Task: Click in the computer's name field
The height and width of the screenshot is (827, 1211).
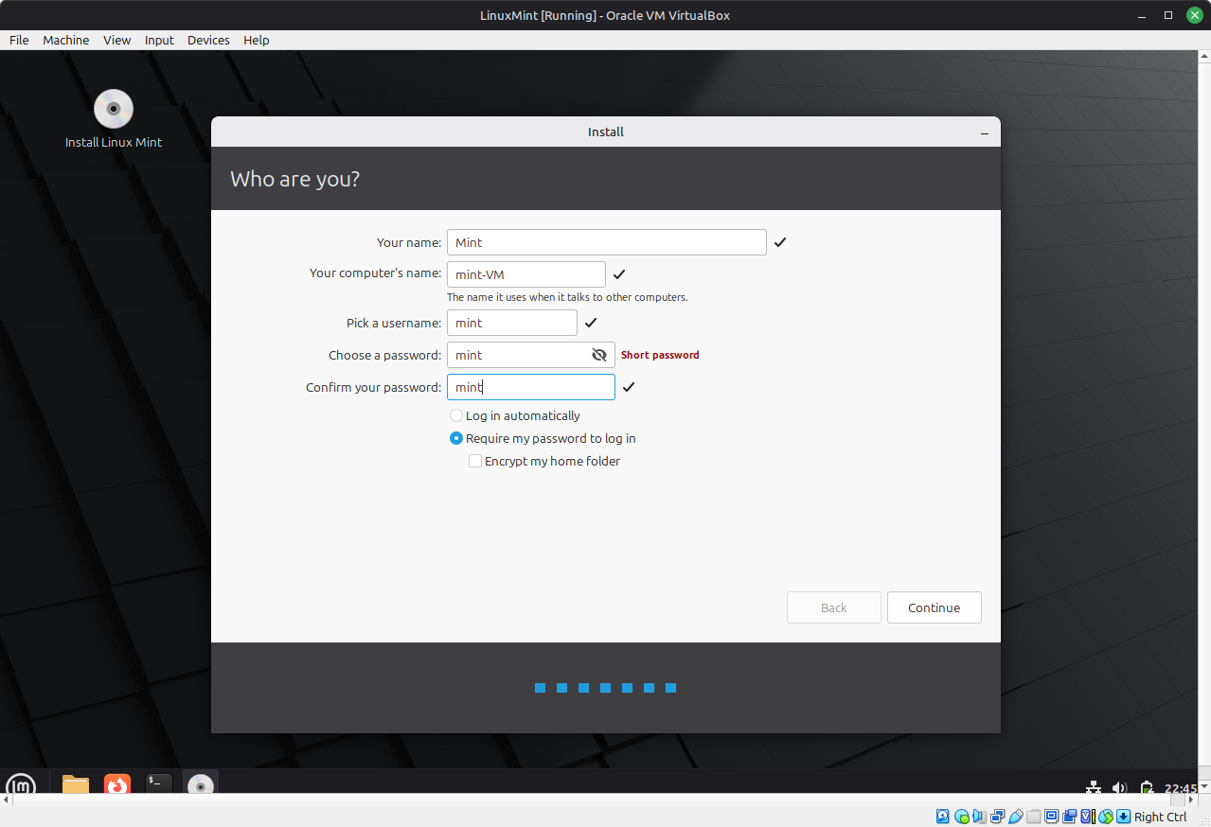Action: (526, 274)
